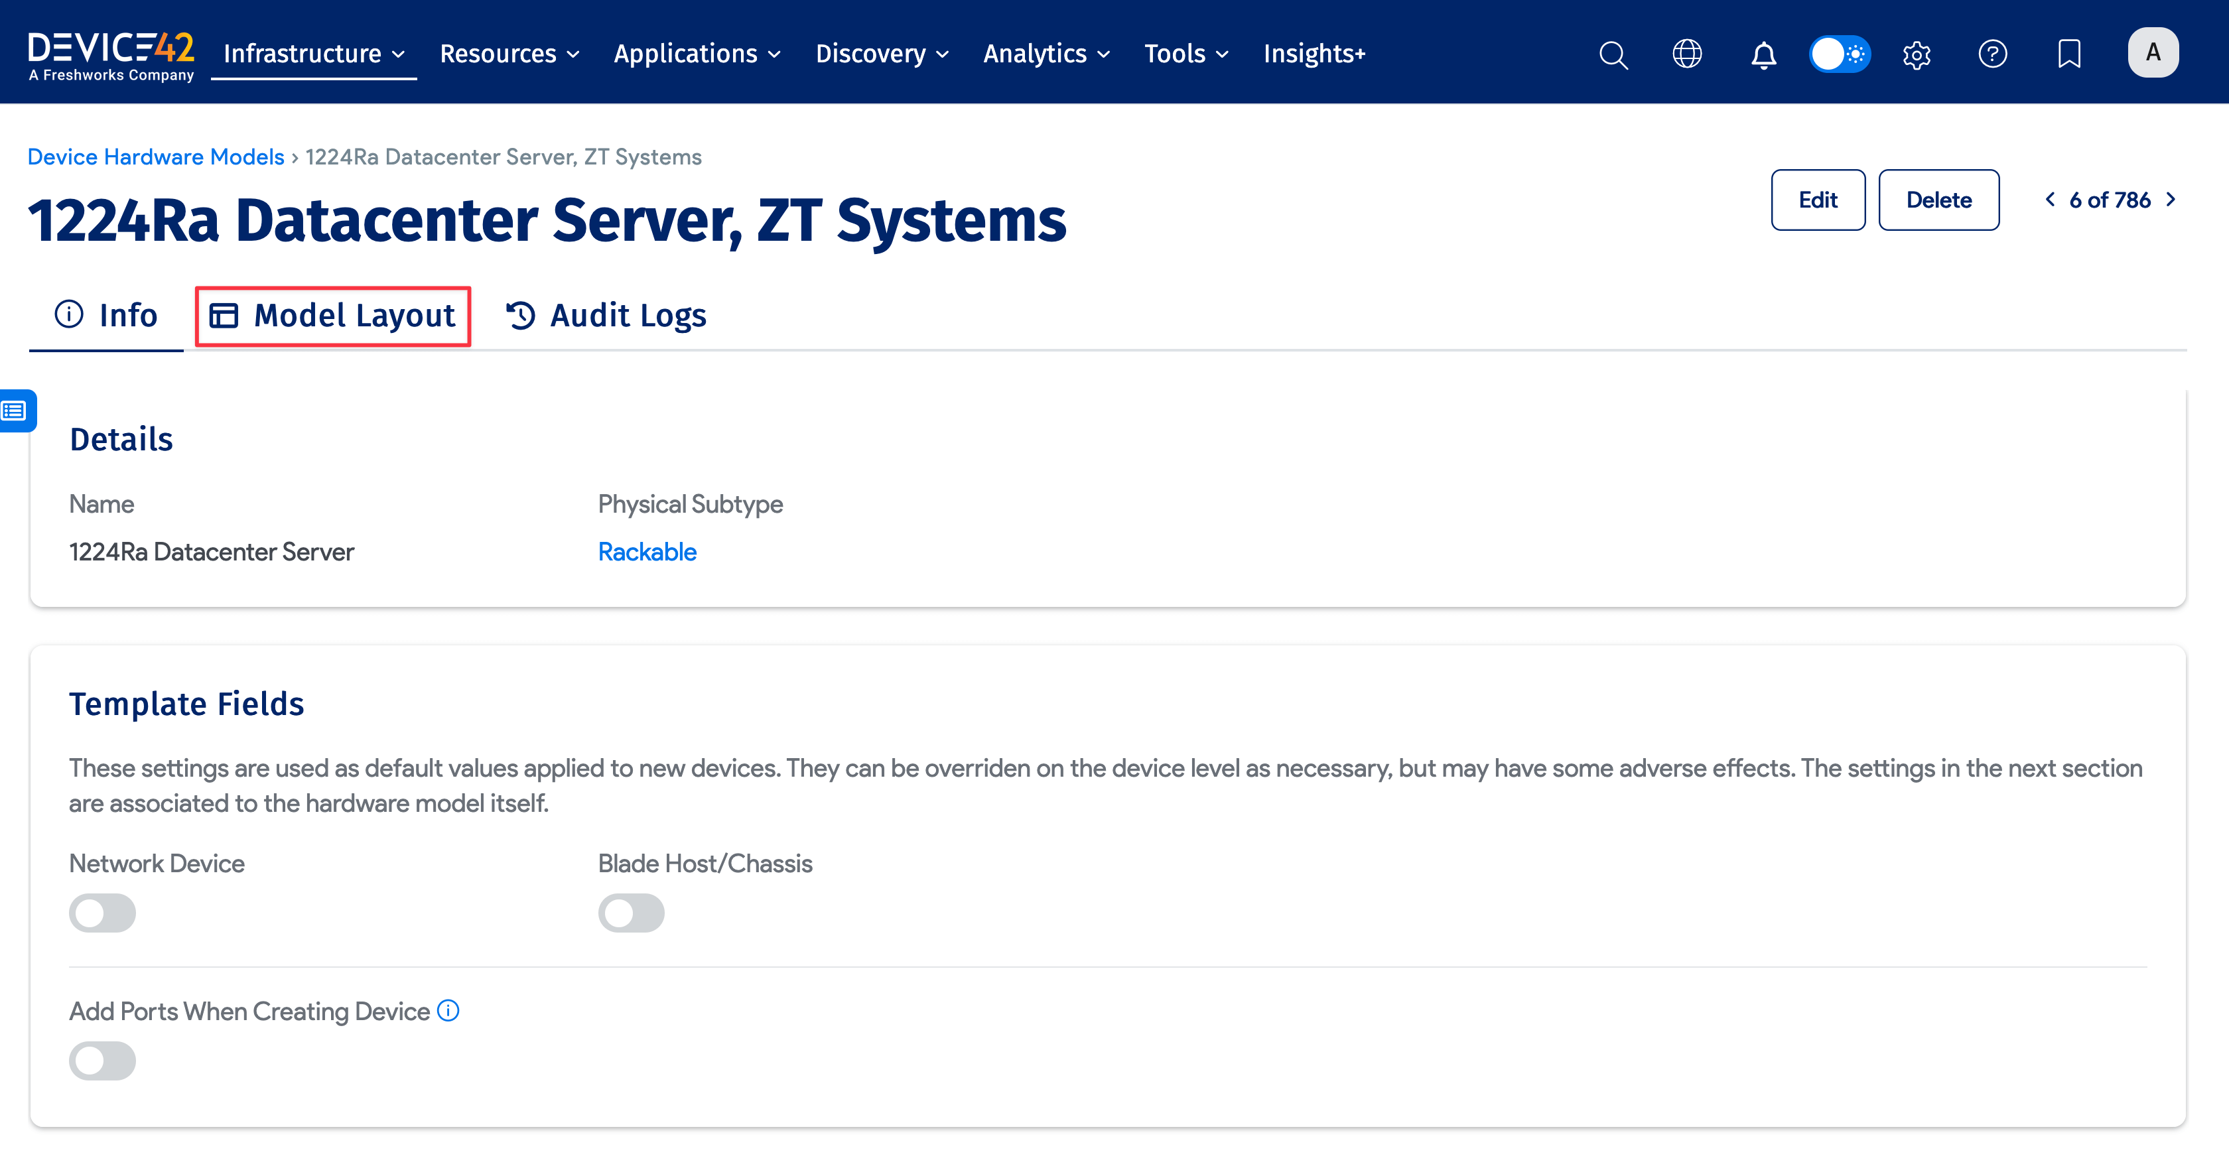Go to next hardware model arrow

coord(2170,200)
